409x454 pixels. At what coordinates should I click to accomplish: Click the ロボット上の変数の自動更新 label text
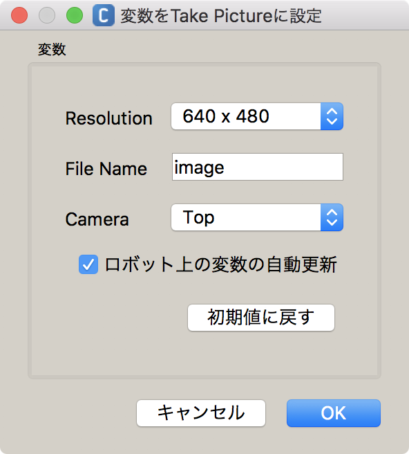(221, 264)
